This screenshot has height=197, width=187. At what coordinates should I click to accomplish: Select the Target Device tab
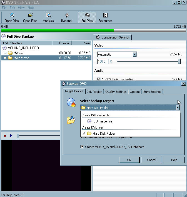point(74,91)
